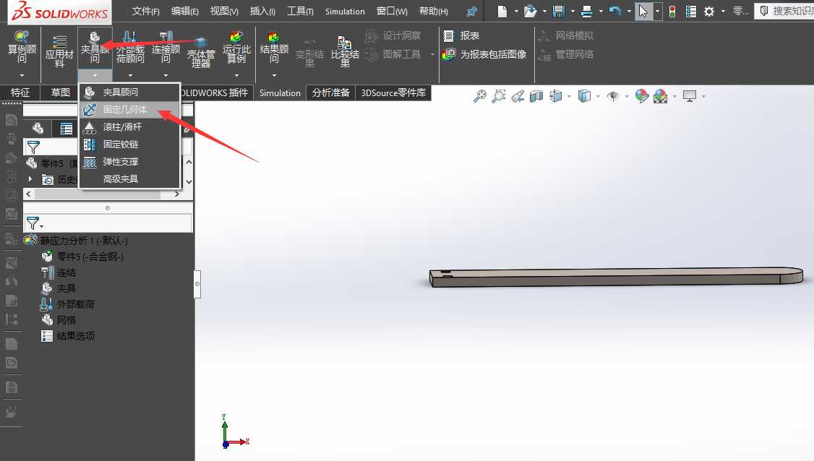814x461 pixels.
Task: Expand dropdown arrow under 连接顾问
Action: click(x=166, y=76)
